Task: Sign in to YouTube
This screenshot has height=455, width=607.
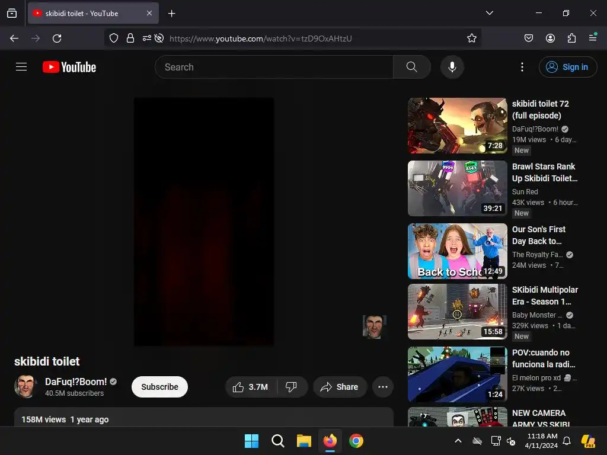Action: pos(567,67)
